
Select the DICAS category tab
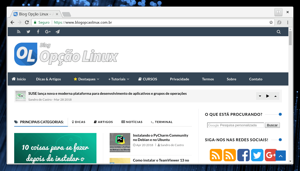coord(78,122)
